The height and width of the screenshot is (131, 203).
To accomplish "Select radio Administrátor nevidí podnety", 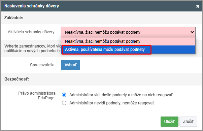I will pos(64,103).
